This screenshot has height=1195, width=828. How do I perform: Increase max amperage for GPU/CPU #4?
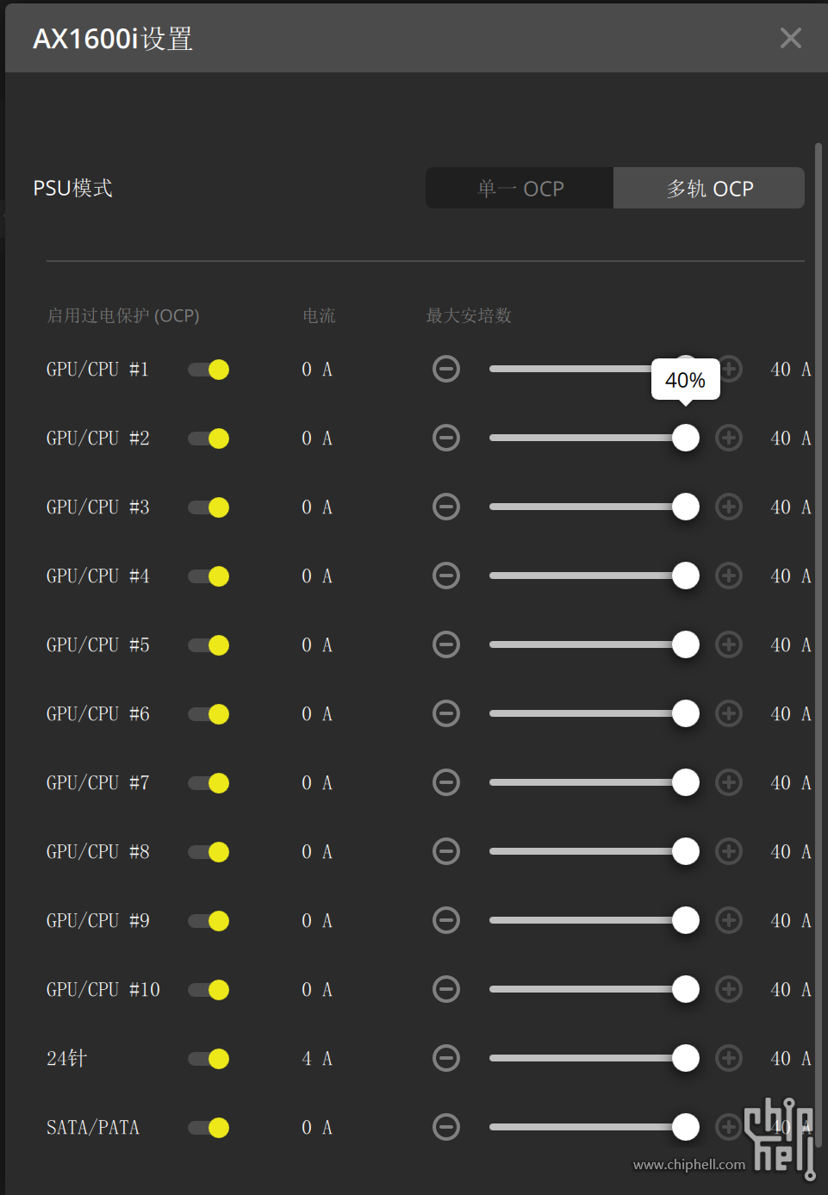pos(729,576)
